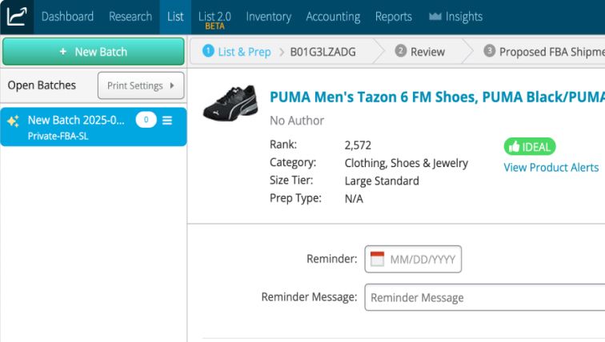
Task: Open View Product Alerts link
Action: point(551,167)
